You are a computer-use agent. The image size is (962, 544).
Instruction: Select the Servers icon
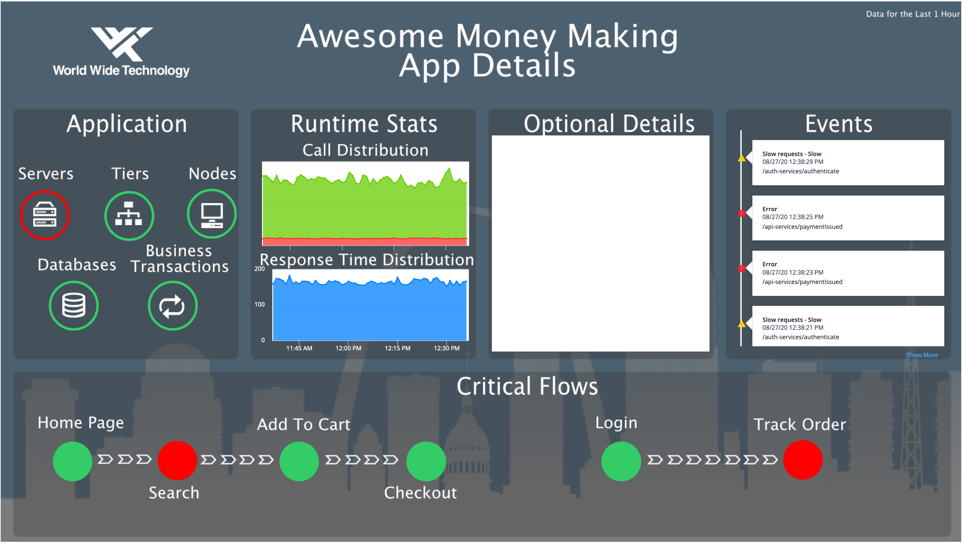[45, 215]
